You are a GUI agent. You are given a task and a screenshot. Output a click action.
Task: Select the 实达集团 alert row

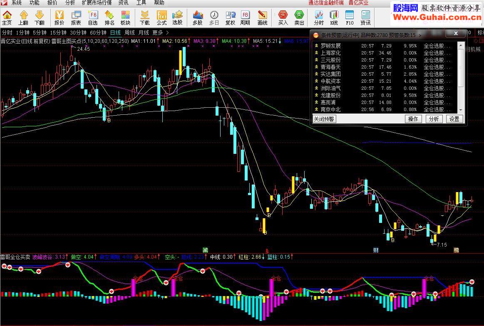coord(385,74)
